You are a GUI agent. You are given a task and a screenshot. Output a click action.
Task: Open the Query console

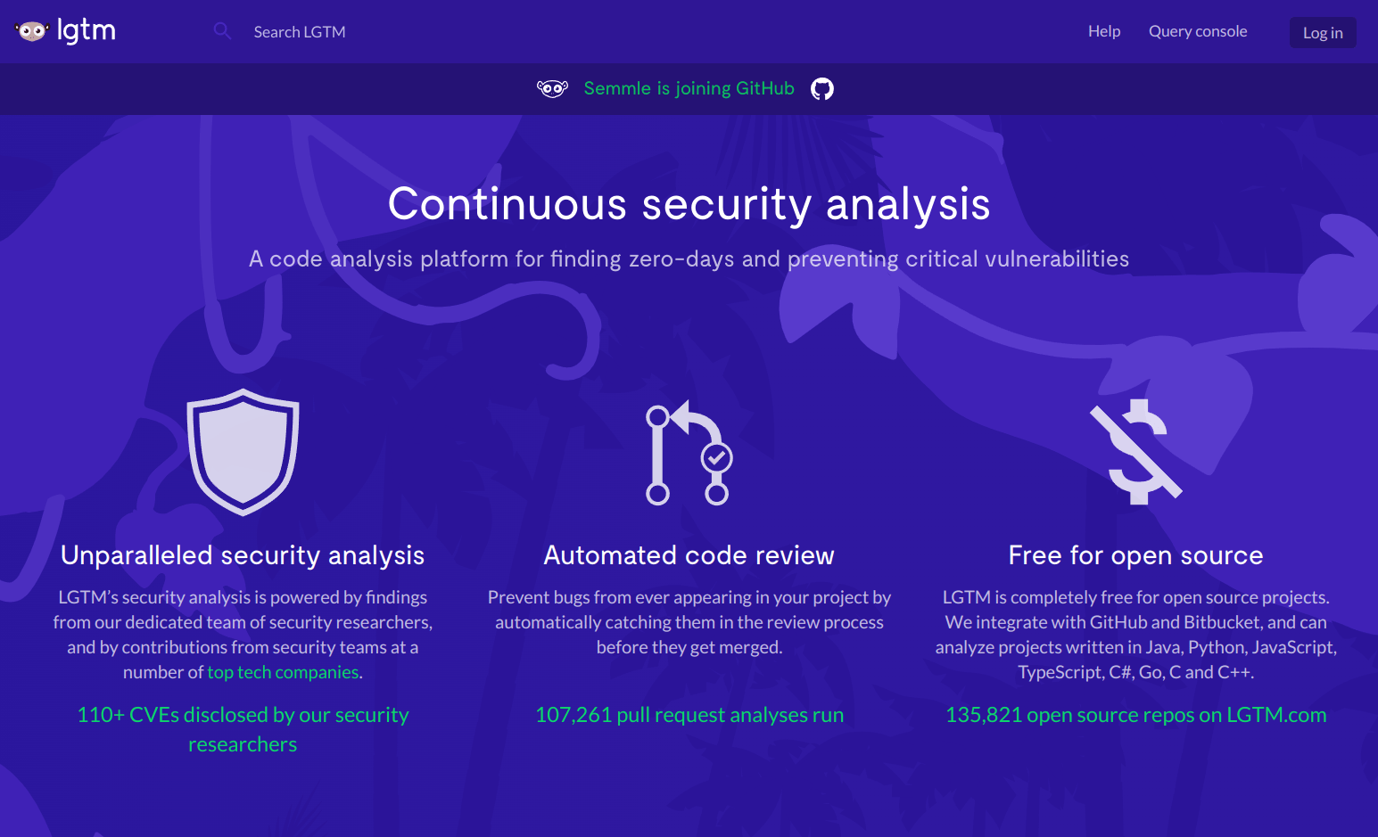1198,30
